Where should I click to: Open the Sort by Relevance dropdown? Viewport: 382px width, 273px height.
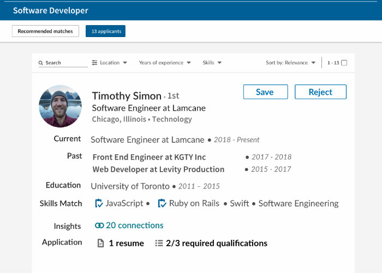pyautogui.click(x=290, y=63)
